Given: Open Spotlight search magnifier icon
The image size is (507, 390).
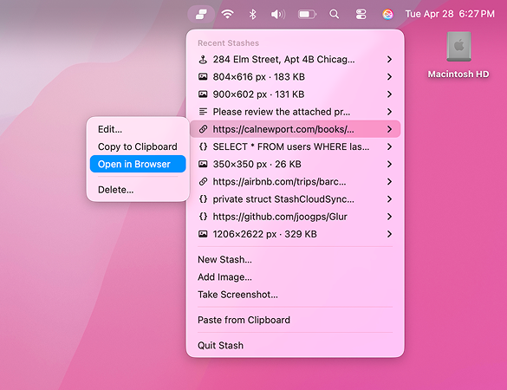Looking at the screenshot, I should pyautogui.click(x=334, y=14).
